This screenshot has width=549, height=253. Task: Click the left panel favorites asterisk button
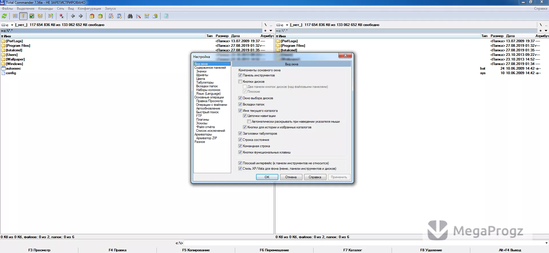[x=265, y=31]
